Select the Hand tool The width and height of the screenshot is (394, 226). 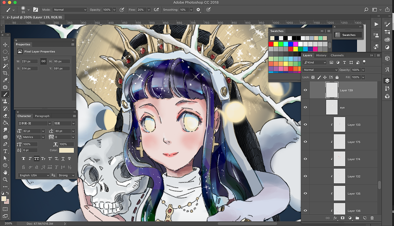click(5, 172)
